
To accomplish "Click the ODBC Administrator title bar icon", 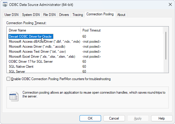I will (5, 5).
